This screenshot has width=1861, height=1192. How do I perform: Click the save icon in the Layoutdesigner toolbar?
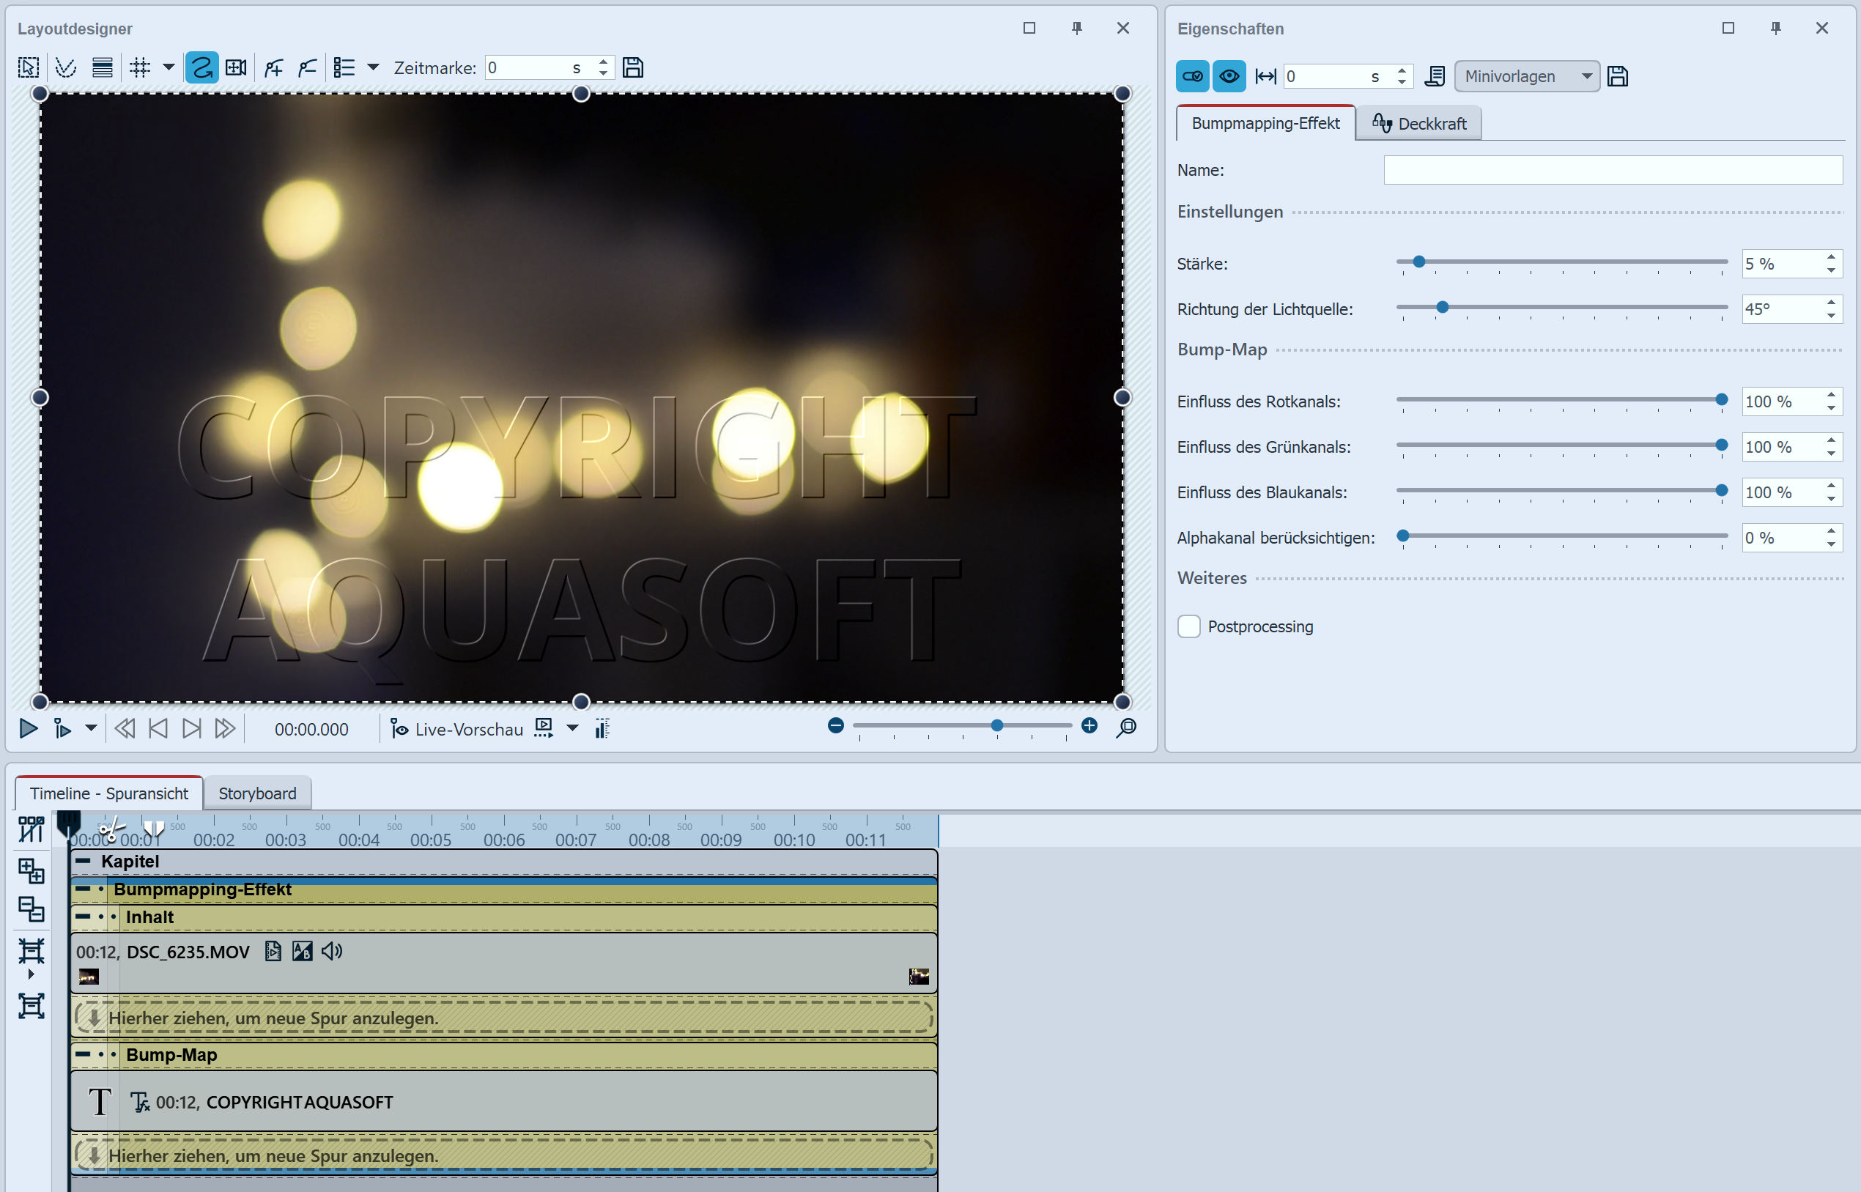(x=632, y=68)
